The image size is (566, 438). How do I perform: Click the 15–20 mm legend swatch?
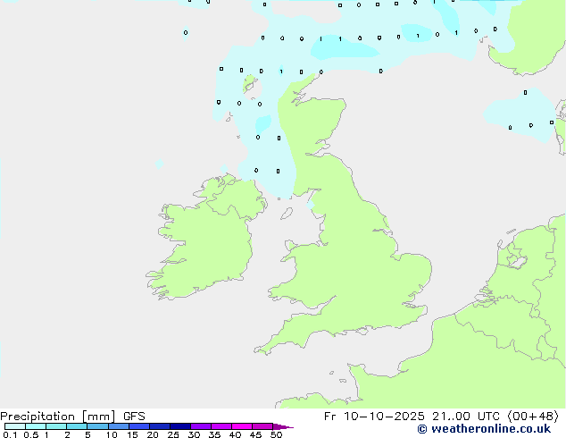139,426
